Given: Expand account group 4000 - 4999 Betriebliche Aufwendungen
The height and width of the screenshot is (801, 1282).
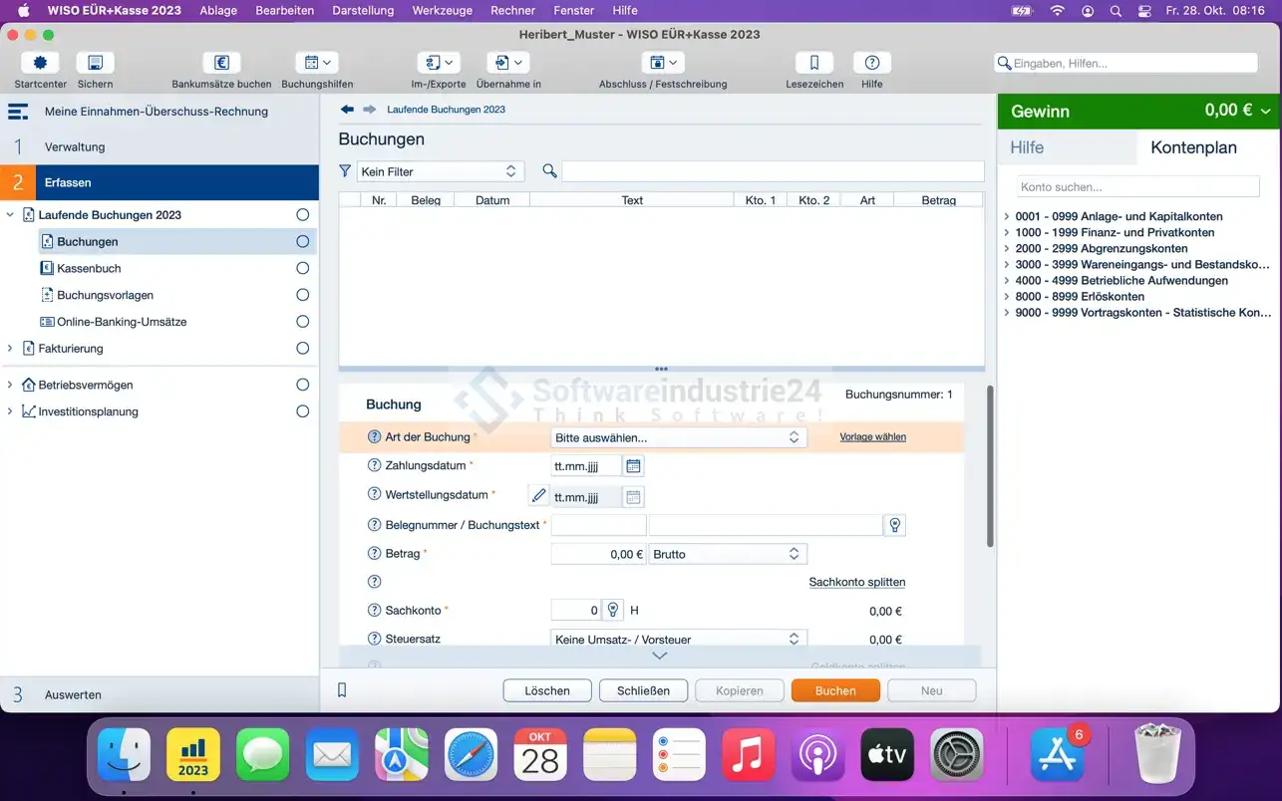Looking at the screenshot, I should tap(1007, 281).
